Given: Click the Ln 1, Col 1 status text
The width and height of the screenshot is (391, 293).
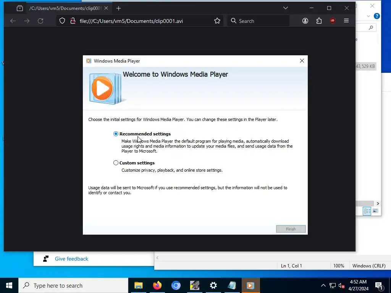Looking at the screenshot, I should [291, 266].
